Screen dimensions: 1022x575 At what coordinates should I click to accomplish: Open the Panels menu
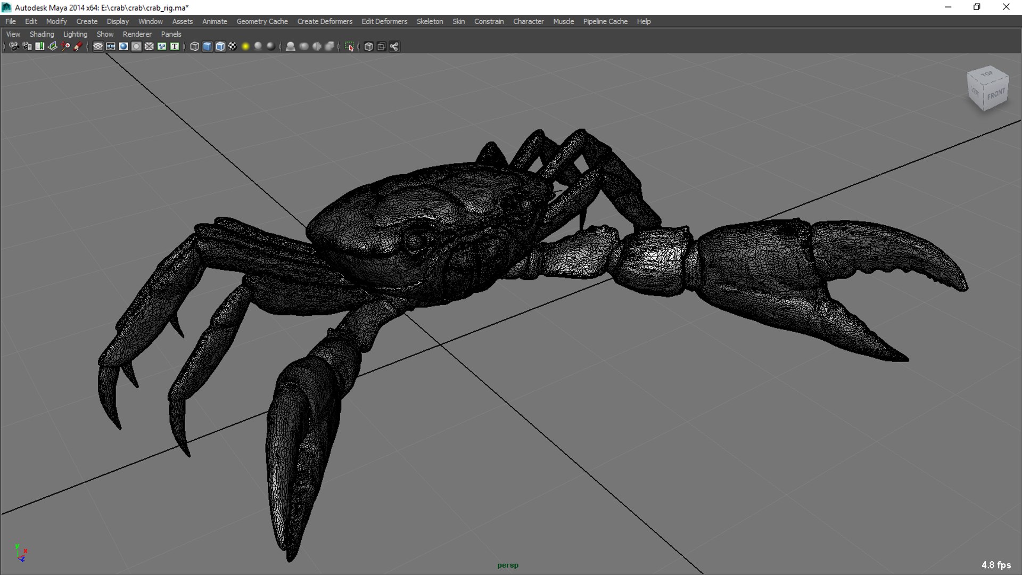(x=171, y=34)
